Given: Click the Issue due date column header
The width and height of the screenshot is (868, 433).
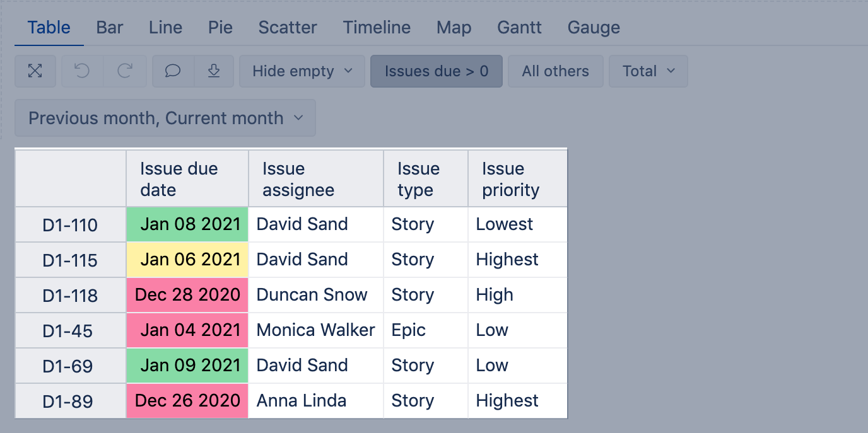Looking at the screenshot, I should [187, 179].
